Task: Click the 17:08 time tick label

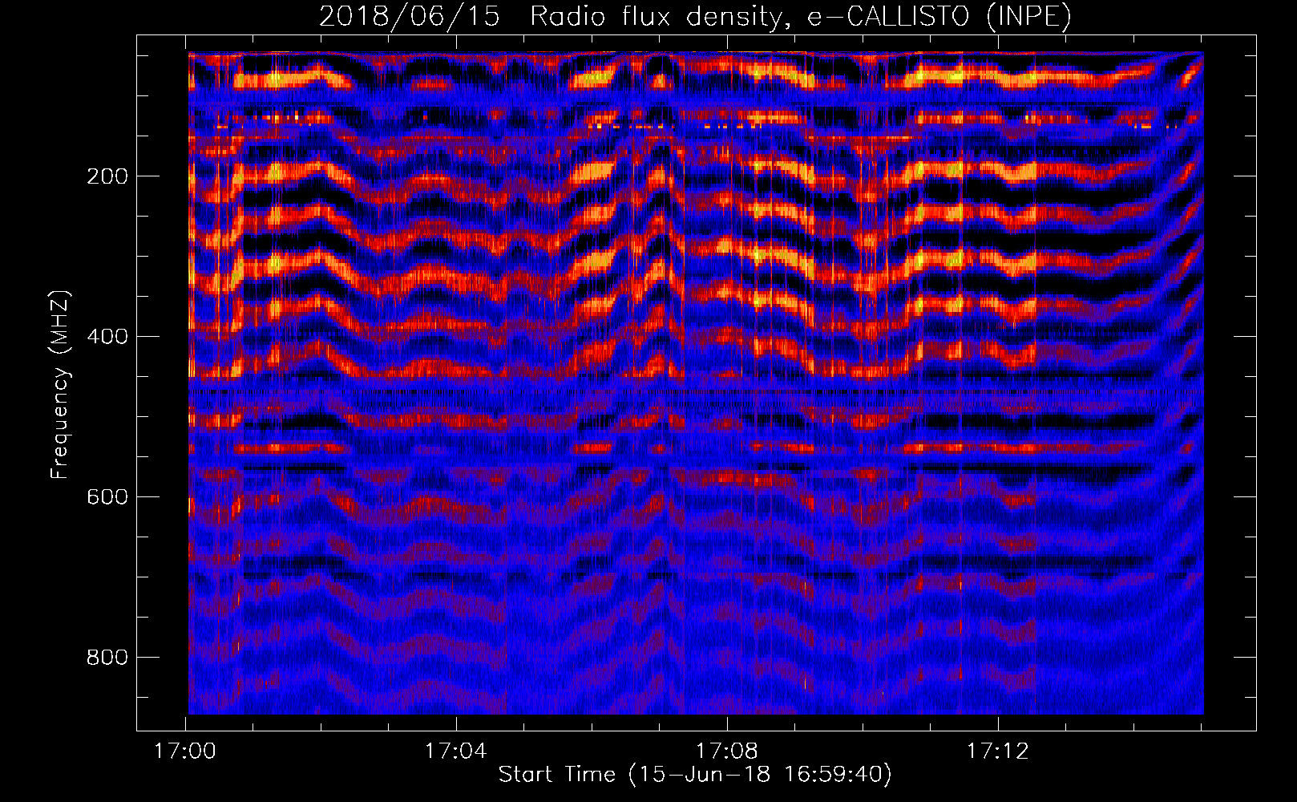Action: (727, 751)
